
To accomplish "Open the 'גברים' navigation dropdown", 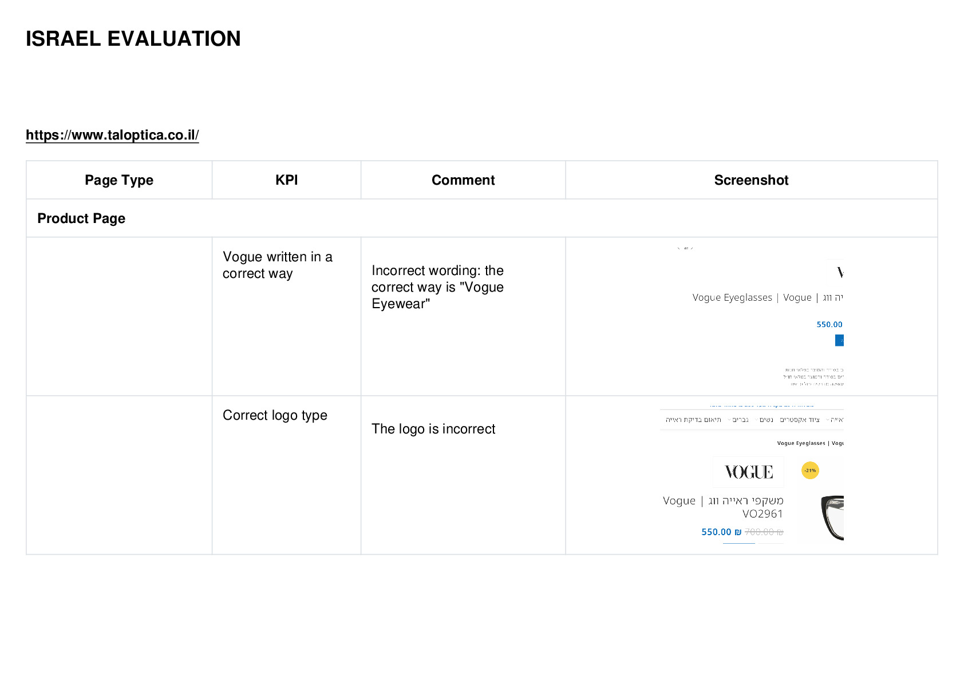I will click(738, 420).
